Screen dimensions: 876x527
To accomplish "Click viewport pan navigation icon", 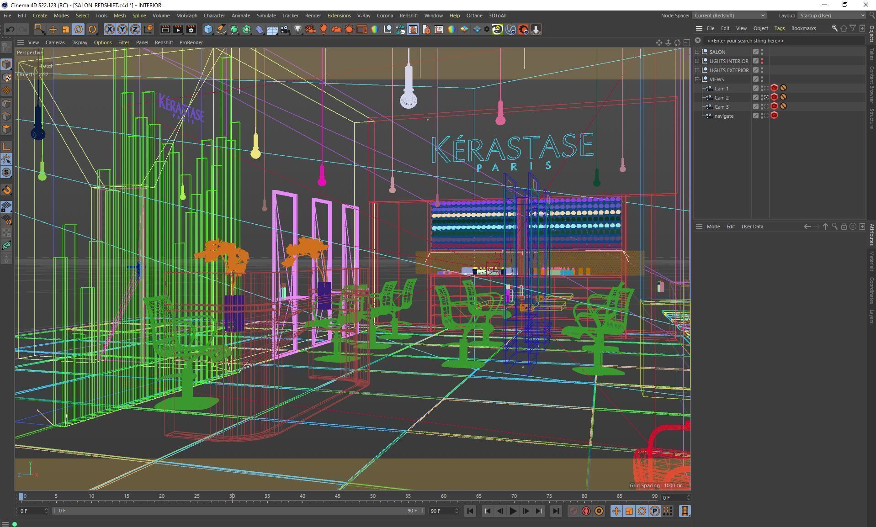I will 658,42.
